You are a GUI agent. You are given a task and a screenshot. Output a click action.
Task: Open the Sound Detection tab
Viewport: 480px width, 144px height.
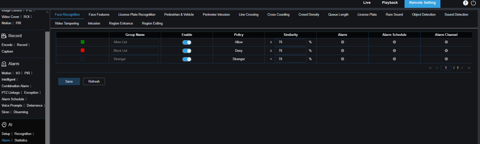coord(456,15)
